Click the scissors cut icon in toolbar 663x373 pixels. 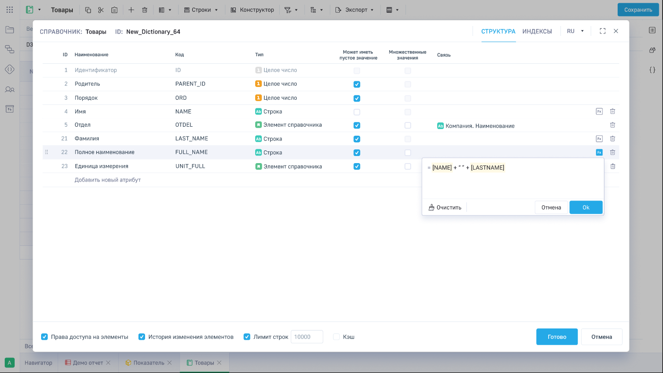click(x=101, y=10)
